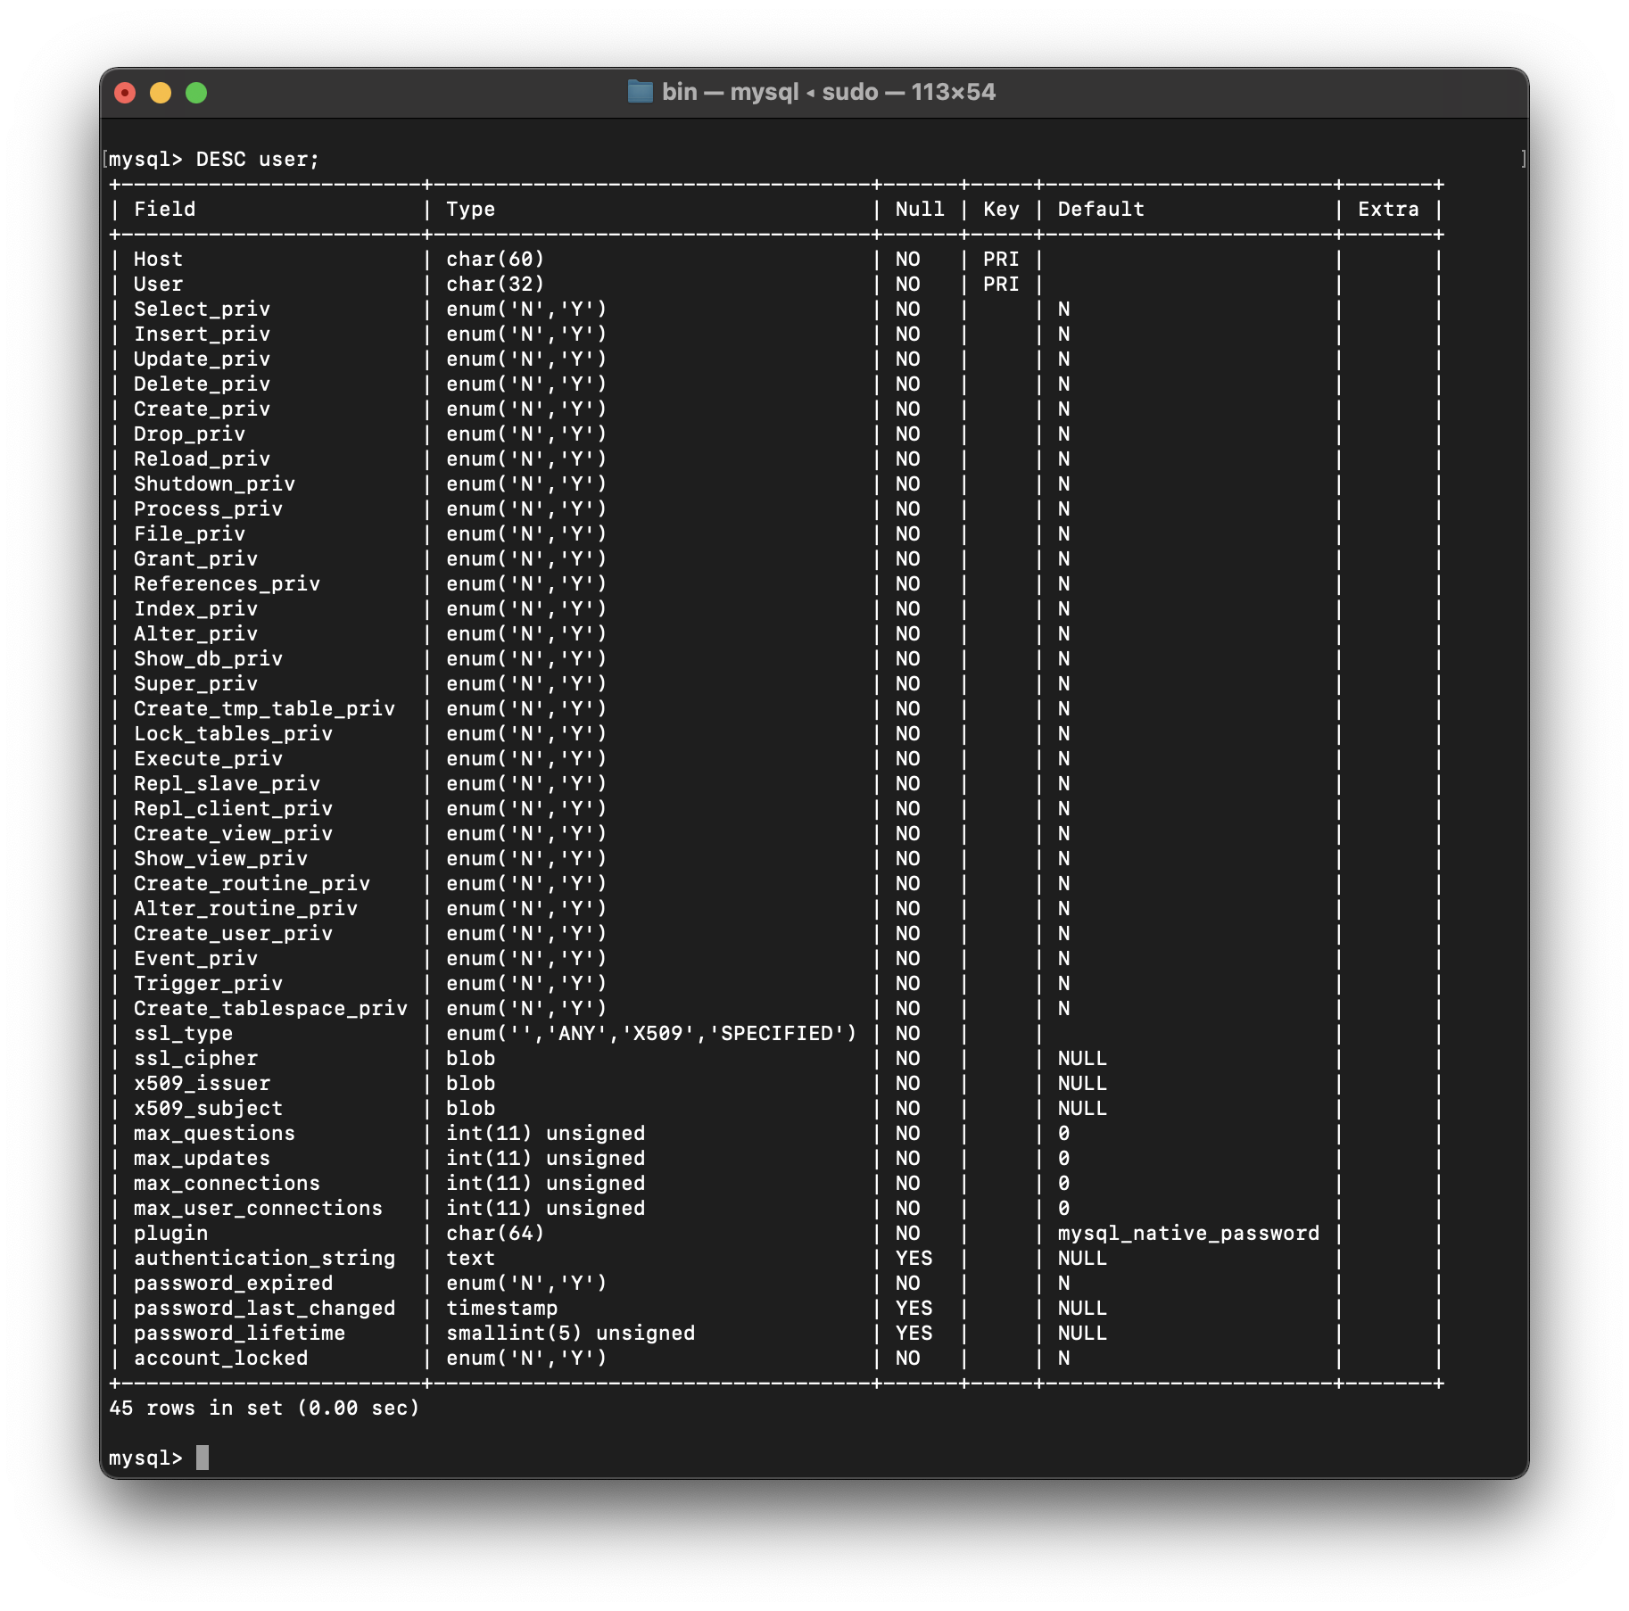The width and height of the screenshot is (1629, 1611).
Task: Click the 'Default' column header
Action: point(1101,210)
